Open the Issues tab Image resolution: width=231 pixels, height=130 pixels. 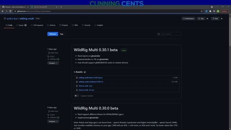[22, 25]
